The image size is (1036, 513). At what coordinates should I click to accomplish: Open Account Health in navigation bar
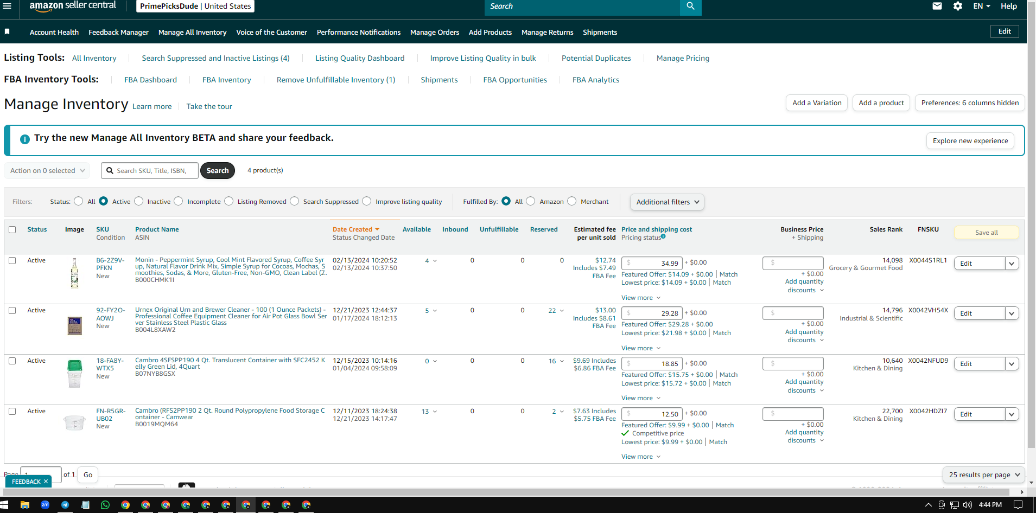click(54, 32)
